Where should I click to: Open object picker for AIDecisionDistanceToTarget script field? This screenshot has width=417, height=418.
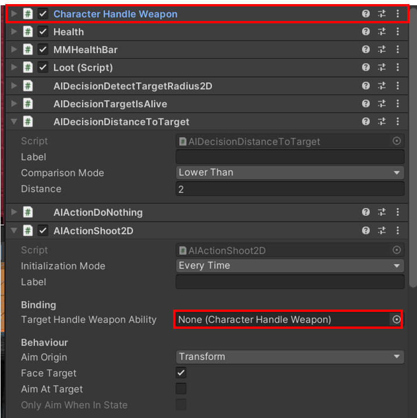click(397, 141)
